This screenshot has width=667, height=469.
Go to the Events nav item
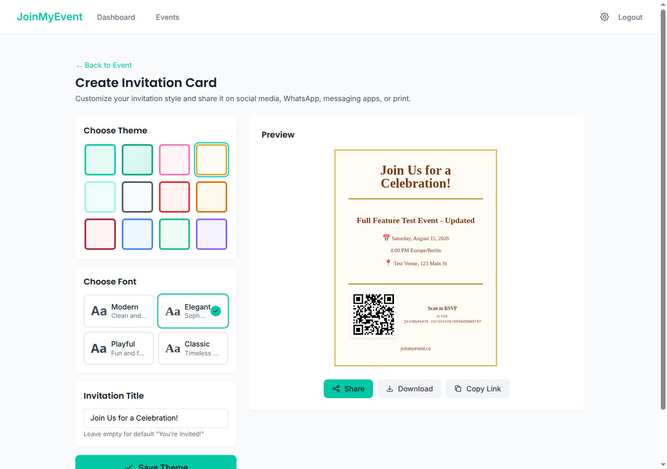[x=167, y=17]
